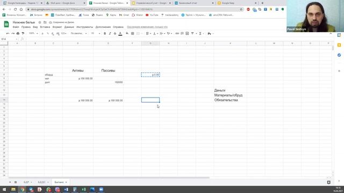This screenshot has width=344, height=193.
Task: Click the insert link icon
Action: coord(177,33)
